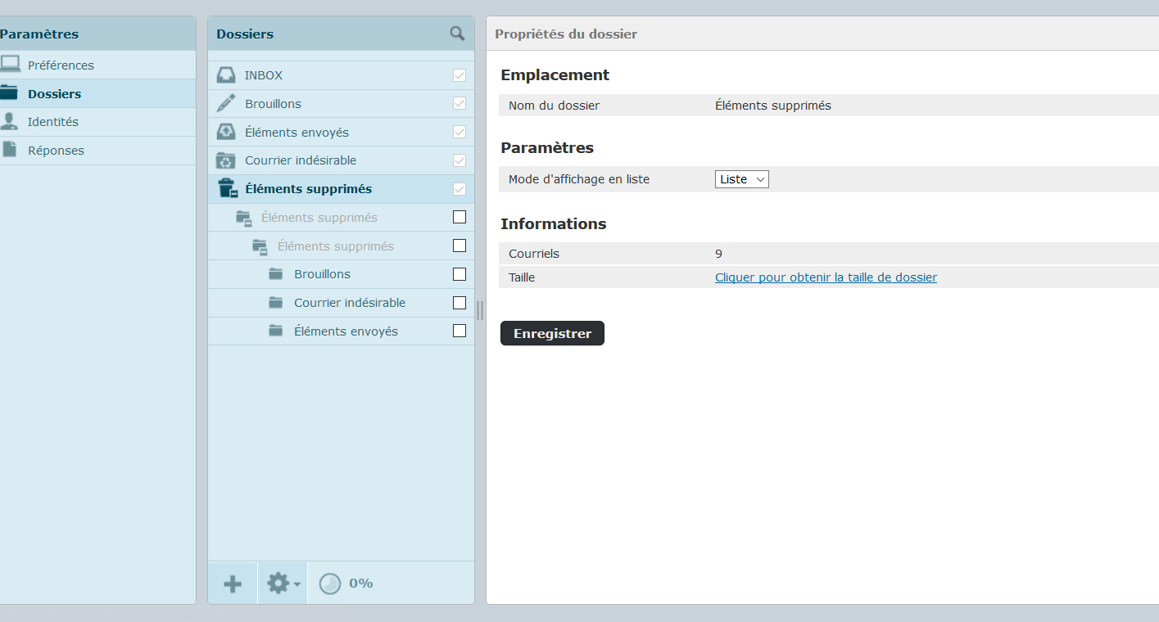Open the Mode d'affichage Liste dropdown
1159x622 pixels.
tap(742, 179)
